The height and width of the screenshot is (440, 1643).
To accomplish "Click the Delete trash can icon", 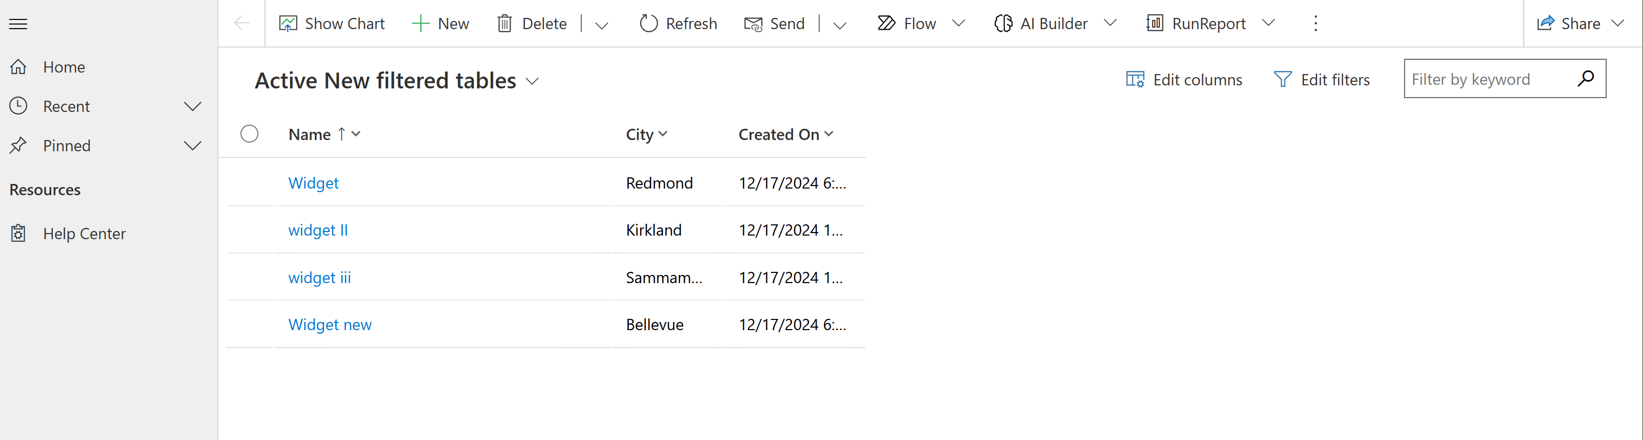I will [x=505, y=24].
